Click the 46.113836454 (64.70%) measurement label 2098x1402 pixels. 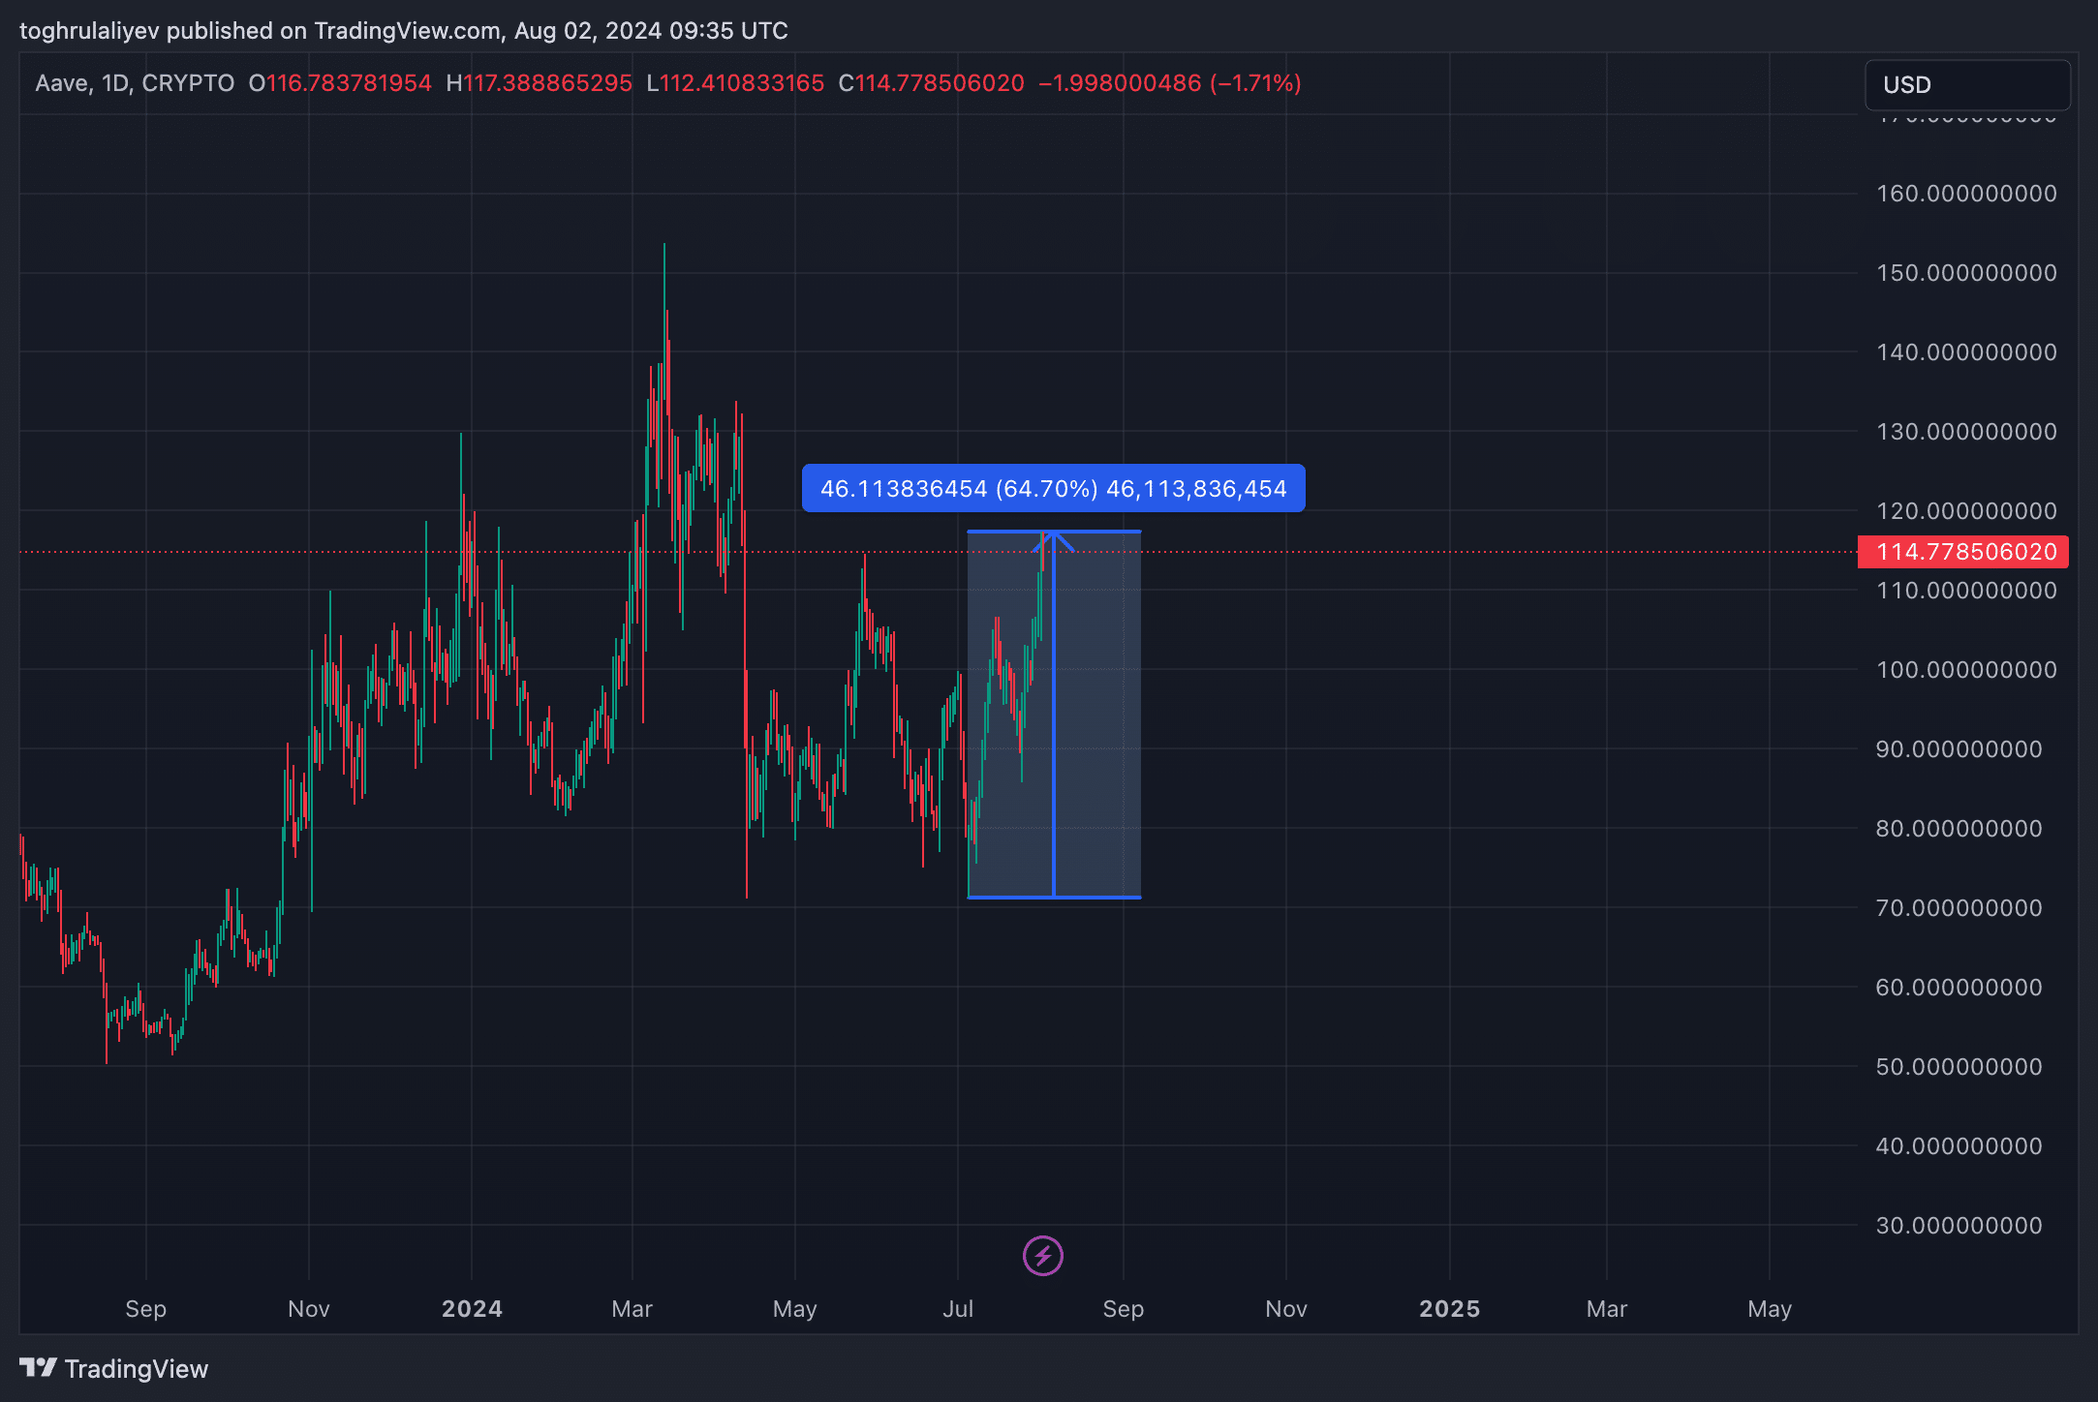1054,488
